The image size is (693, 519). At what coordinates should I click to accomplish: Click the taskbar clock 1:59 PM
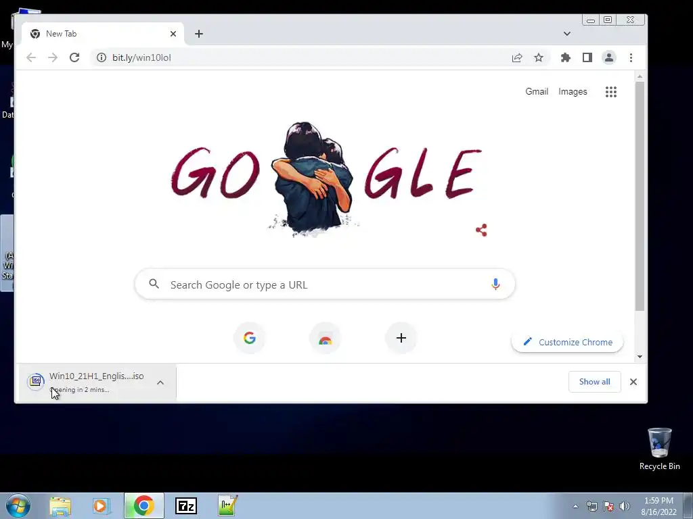(x=658, y=506)
